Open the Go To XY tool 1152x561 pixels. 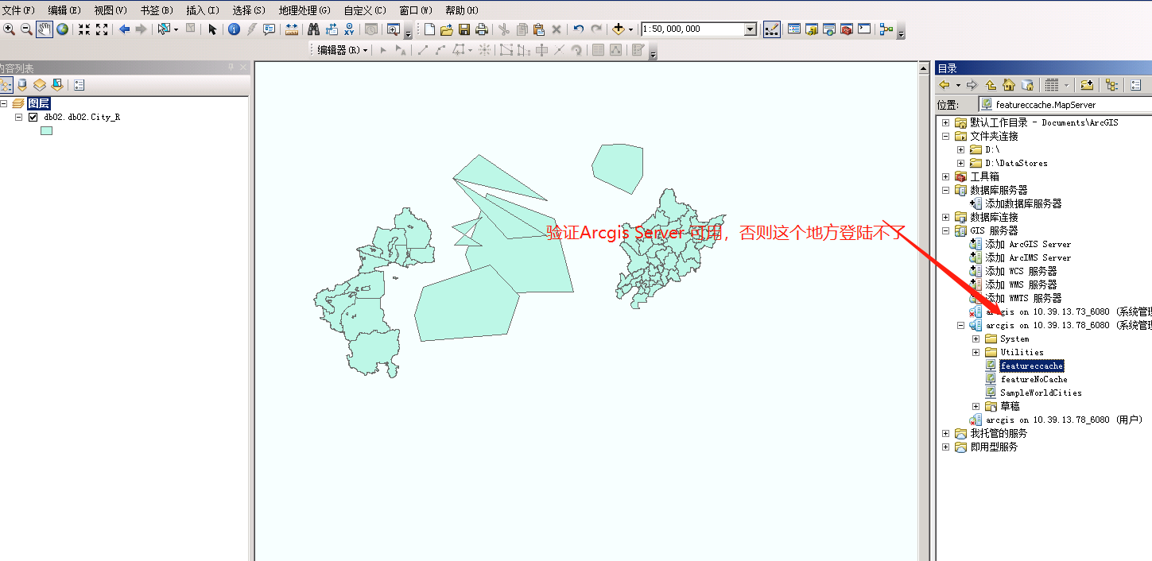pos(348,29)
